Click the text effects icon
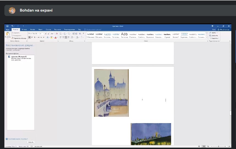Image resolution: width=236 pixels, height=149 pixels. pyautogui.click(x=48, y=37)
